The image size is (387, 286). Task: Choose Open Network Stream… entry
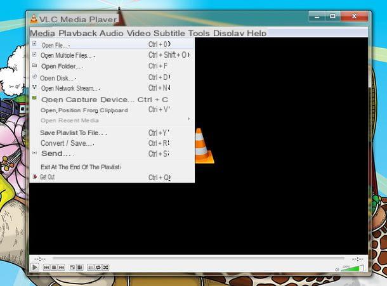tap(112, 88)
